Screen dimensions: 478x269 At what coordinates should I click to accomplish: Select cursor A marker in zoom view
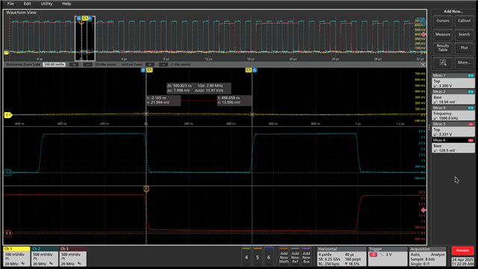[255, 70]
